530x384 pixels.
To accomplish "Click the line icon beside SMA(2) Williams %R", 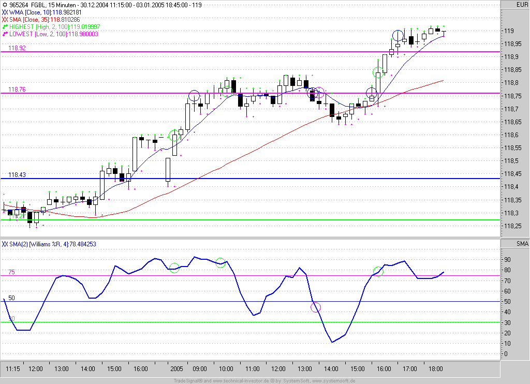I will pyautogui.click(x=5, y=244).
